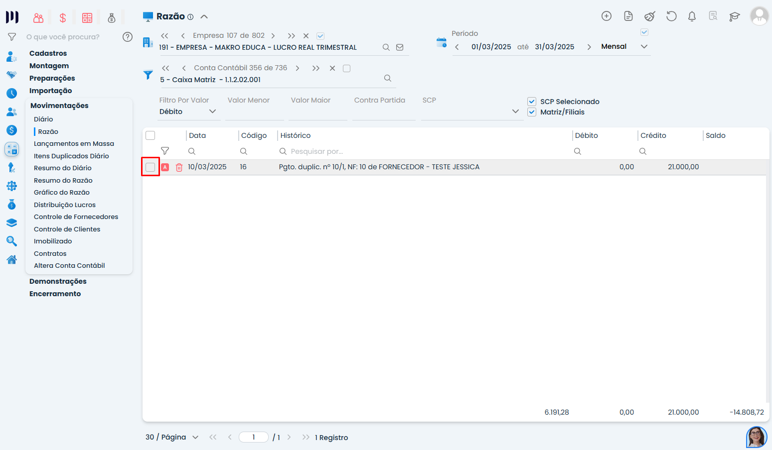Go to previous period arrow
772x450 pixels.
tap(457, 47)
